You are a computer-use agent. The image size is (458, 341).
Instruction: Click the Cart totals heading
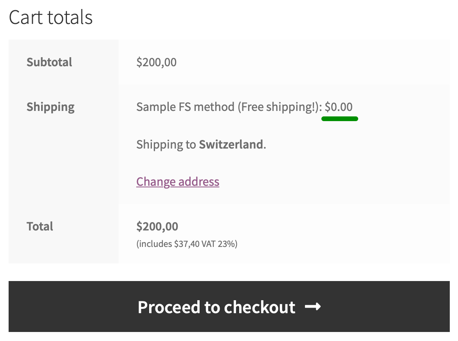pos(51,17)
